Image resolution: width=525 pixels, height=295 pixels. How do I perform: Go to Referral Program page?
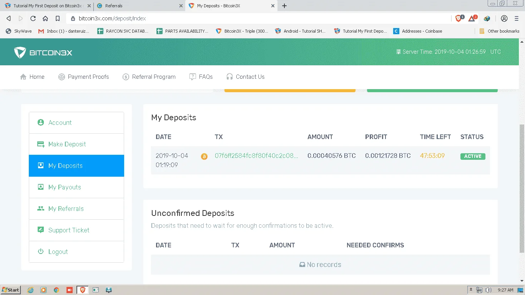coord(149,77)
